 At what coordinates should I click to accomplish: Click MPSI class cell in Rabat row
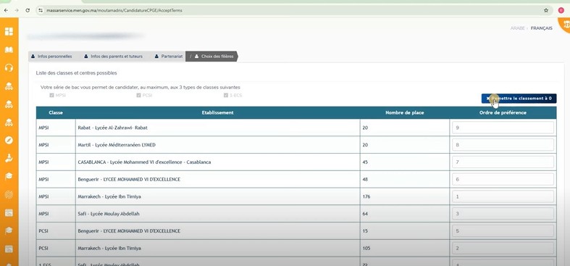point(56,128)
